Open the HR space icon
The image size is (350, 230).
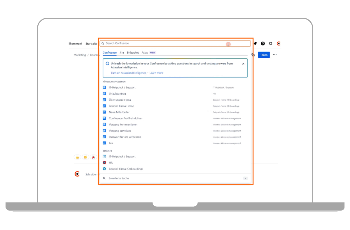pyautogui.click(x=104, y=163)
